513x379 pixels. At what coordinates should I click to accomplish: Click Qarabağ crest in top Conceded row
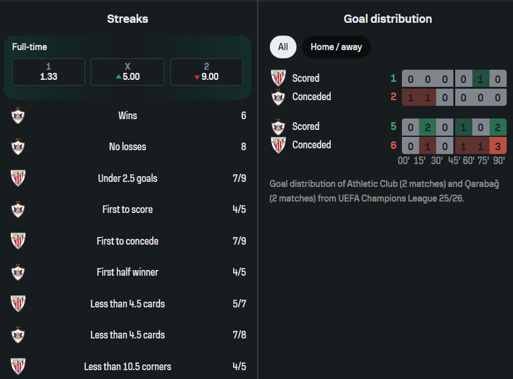click(278, 97)
